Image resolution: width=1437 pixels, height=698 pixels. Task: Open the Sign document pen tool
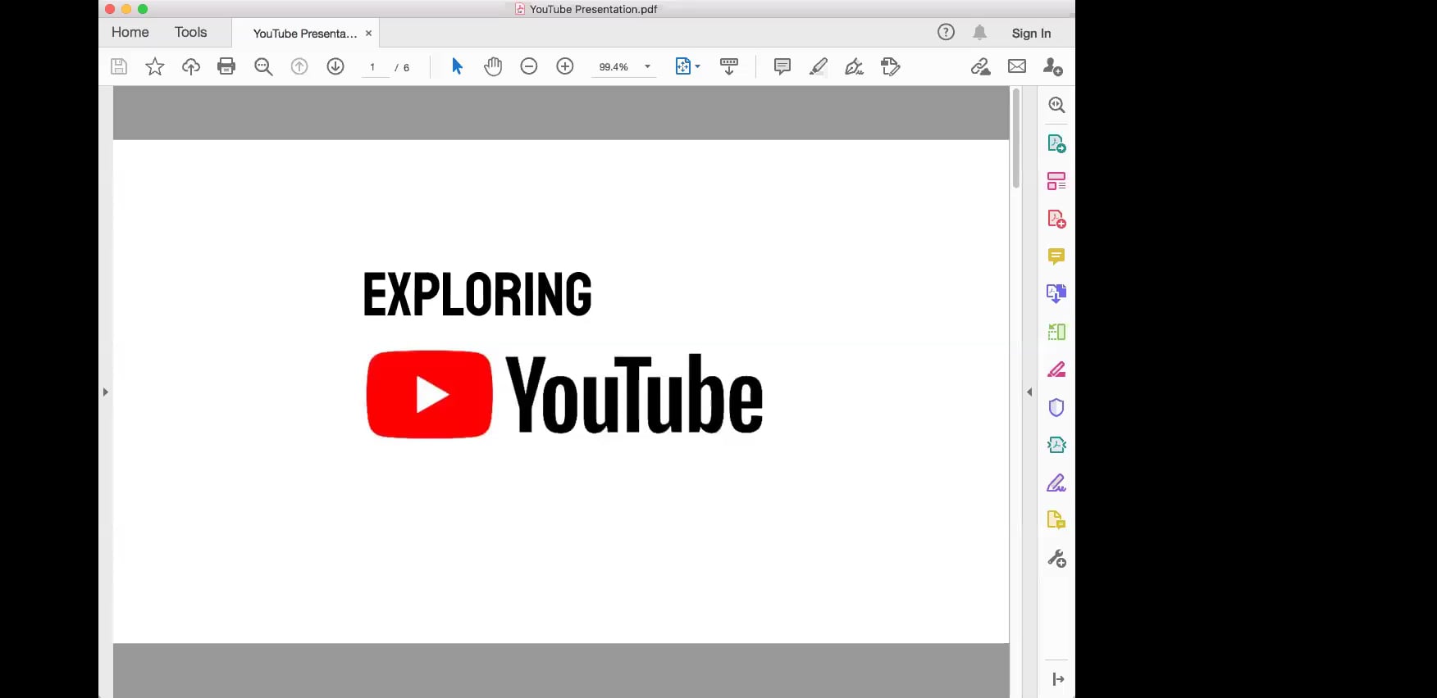[855, 66]
